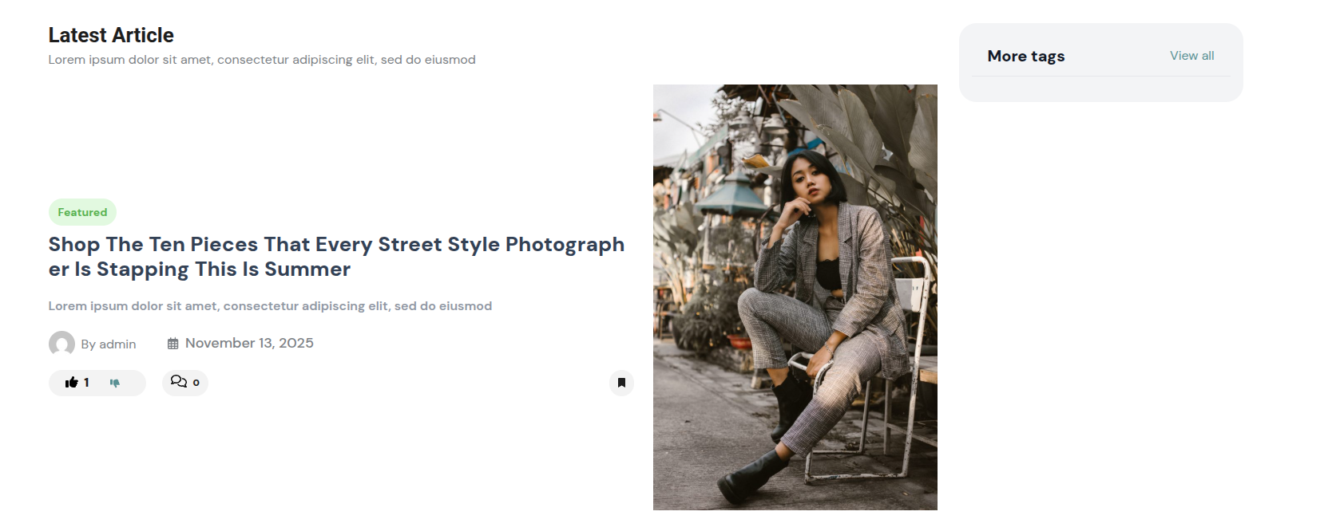Click the subtitle under Latest Article
Image resolution: width=1340 pixels, height=531 pixels.
[261, 60]
